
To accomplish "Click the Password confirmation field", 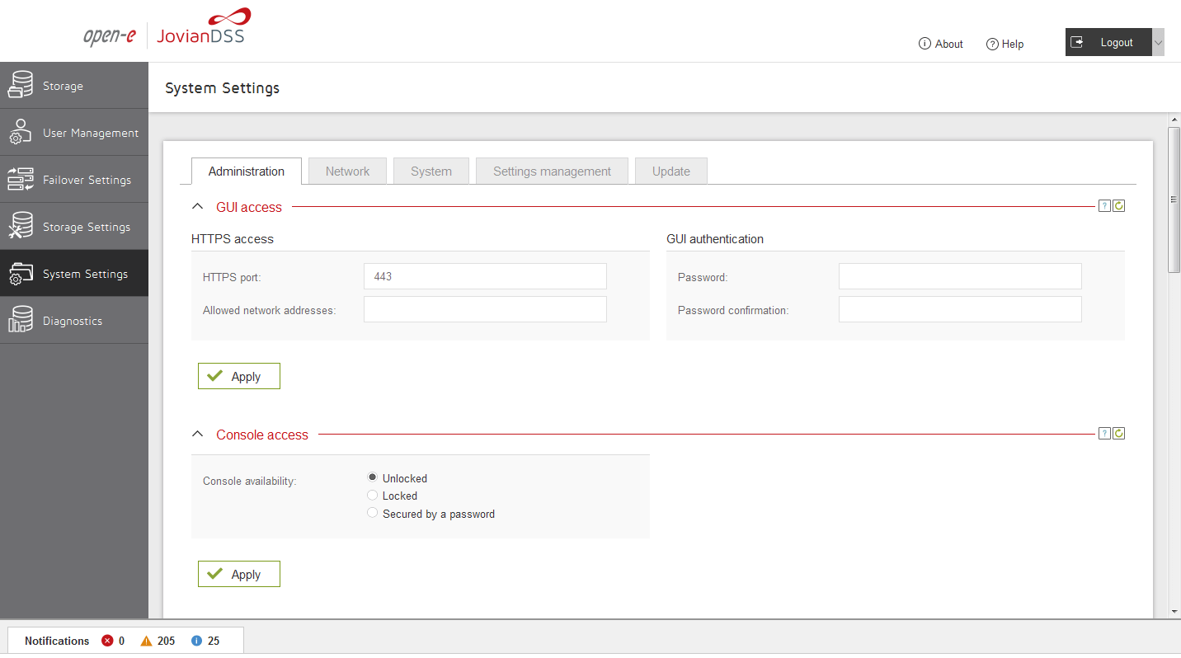I will coord(960,309).
